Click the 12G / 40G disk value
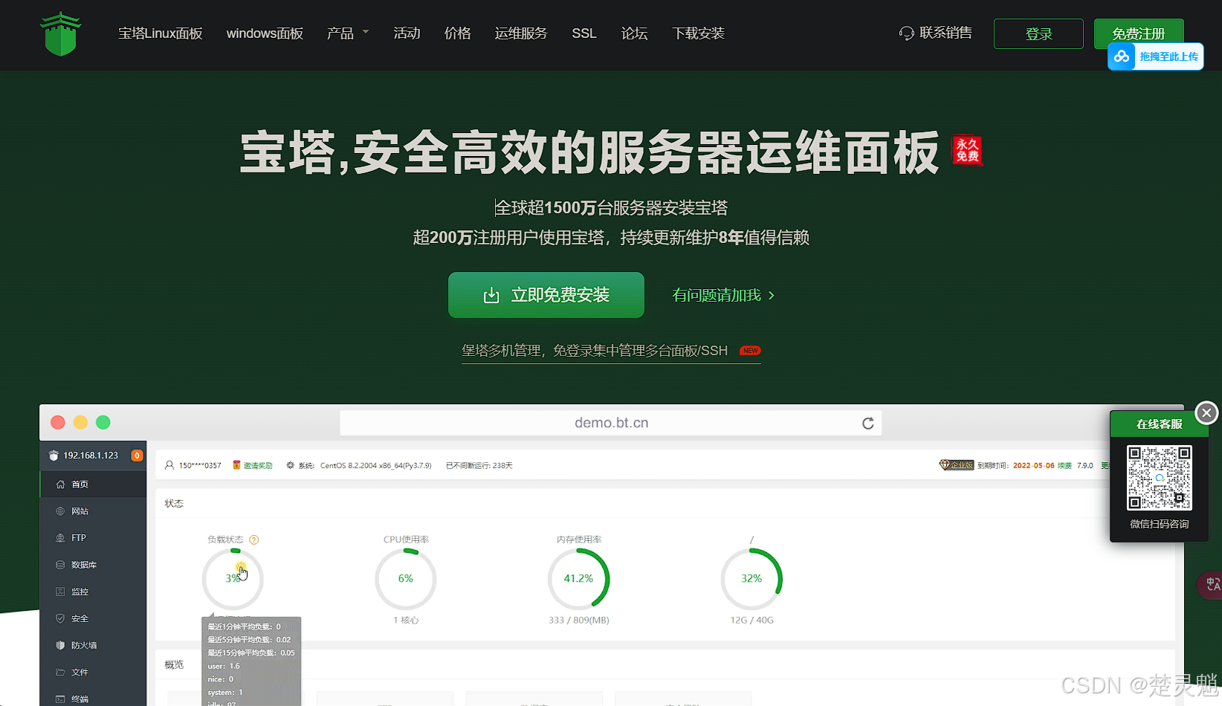Viewport: 1222px width, 706px height. click(x=751, y=620)
